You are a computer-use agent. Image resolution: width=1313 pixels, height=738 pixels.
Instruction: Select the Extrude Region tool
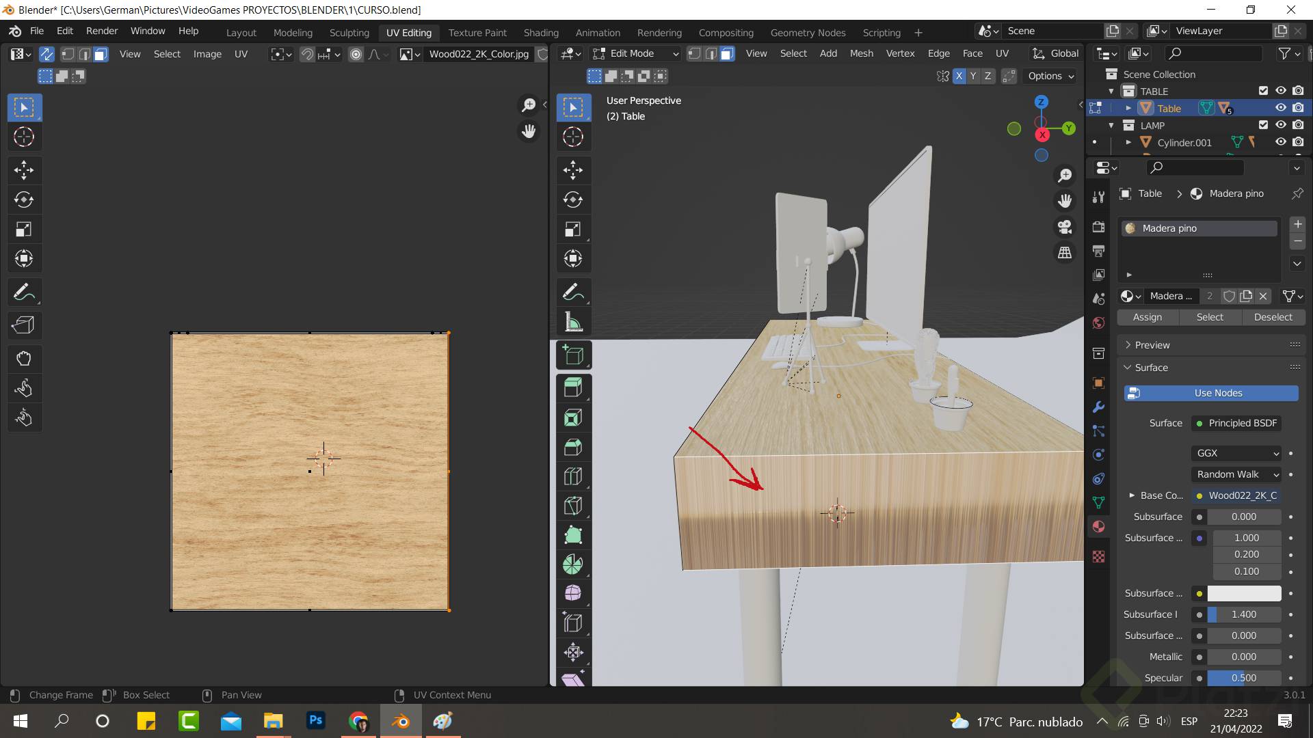click(573, 387)
